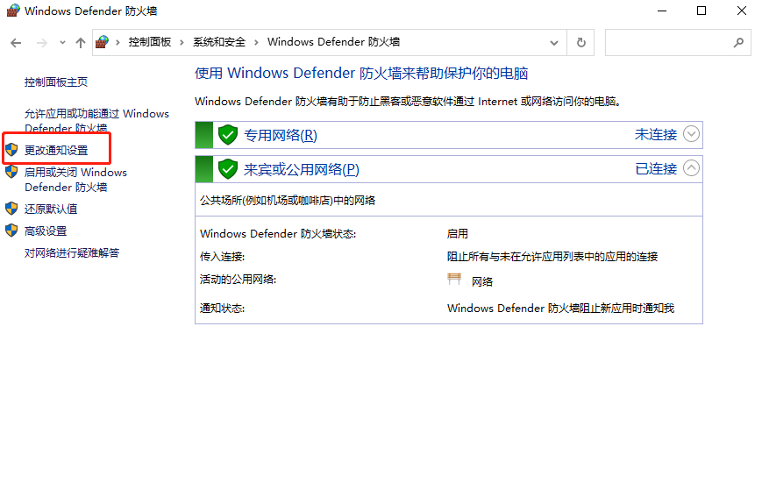Click 未连接 status text

pos(656,134)
